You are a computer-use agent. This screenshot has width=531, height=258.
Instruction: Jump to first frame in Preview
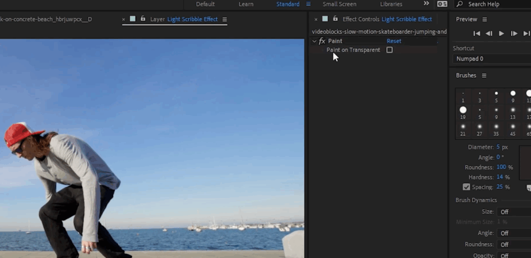pyautogui.click(x=477, y=33)
